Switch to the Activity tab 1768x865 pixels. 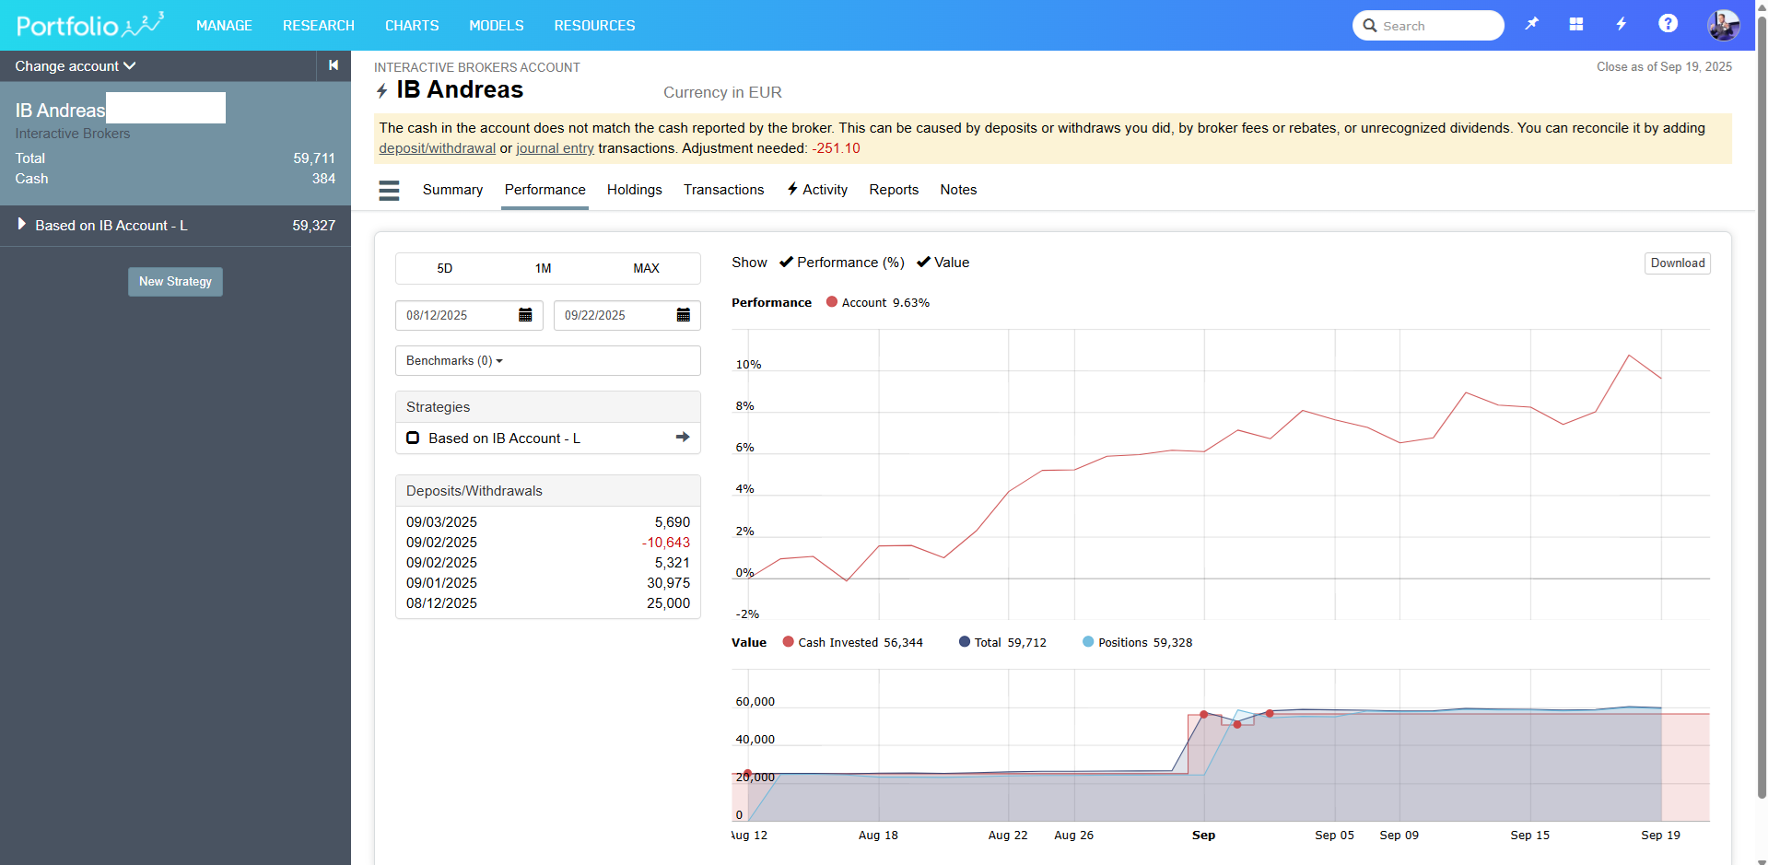click(817, 190)
